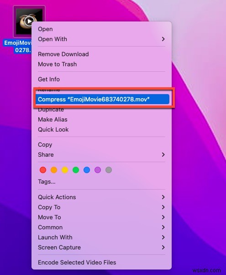Select Quick Look menu entry
226x275 pixels.
pyautogui.click(x=101, y=129)
